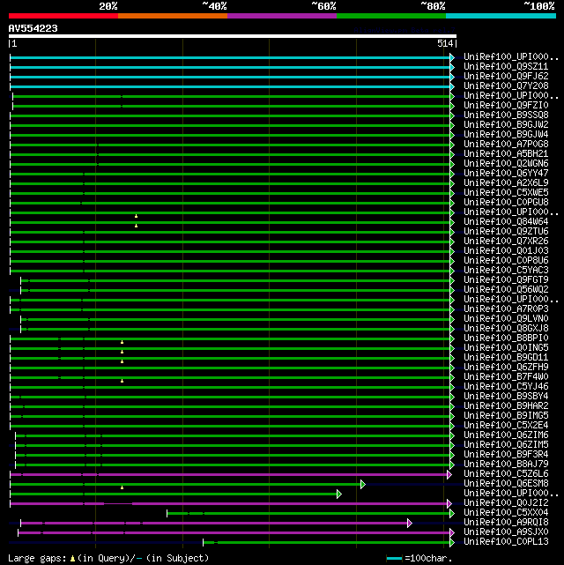
Task: Click the cyan alignment bar for Q9FJ62
Action: (x=230, y=77)
